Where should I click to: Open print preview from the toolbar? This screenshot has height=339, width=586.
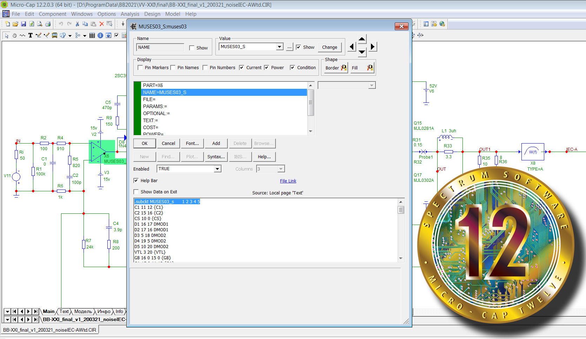[x=40, y=24]
